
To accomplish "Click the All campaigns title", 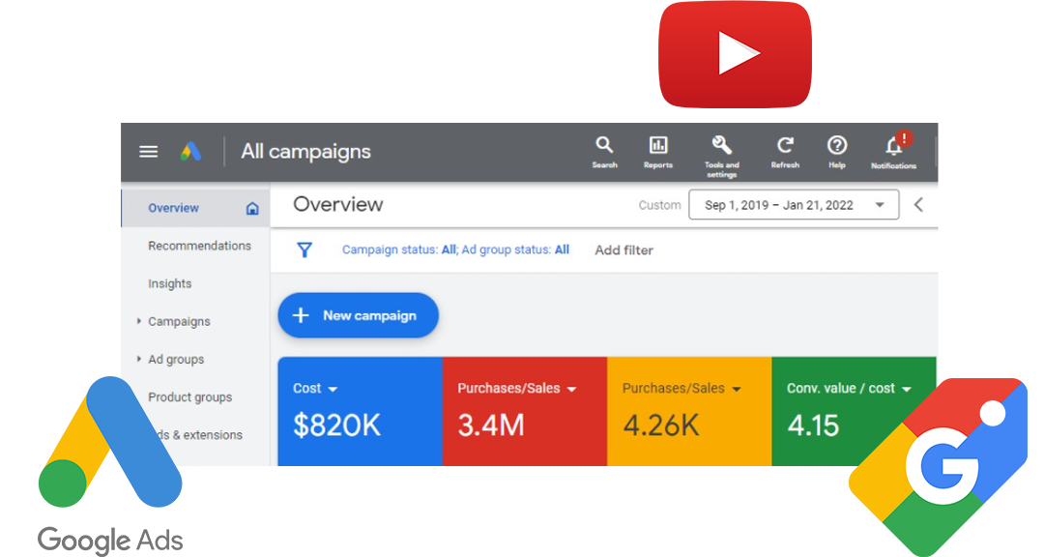I will tap(305, 151).
